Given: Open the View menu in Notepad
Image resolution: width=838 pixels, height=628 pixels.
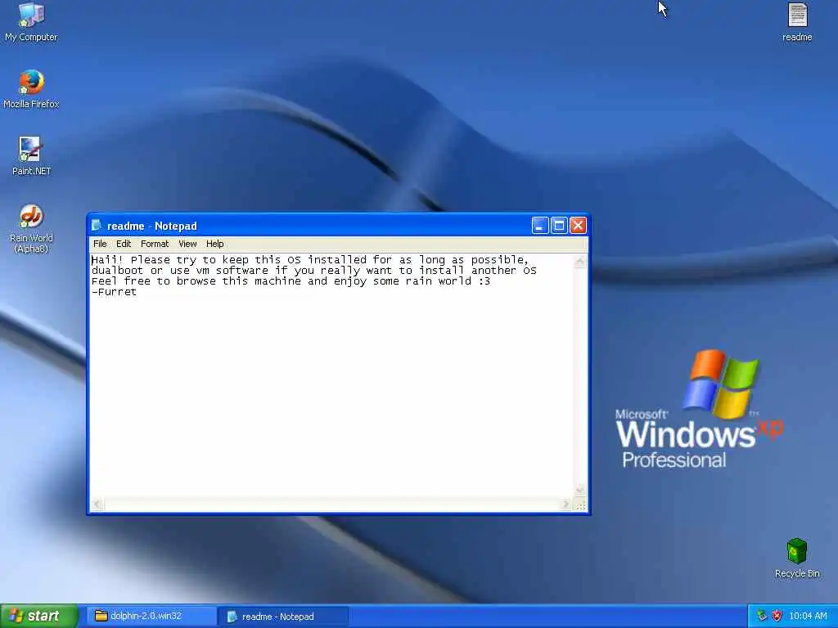Looking at the screenshot, I should pyautogui.click(x=187, y=244).
